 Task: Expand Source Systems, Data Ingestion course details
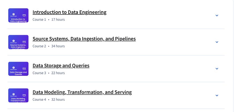point(217,42)
